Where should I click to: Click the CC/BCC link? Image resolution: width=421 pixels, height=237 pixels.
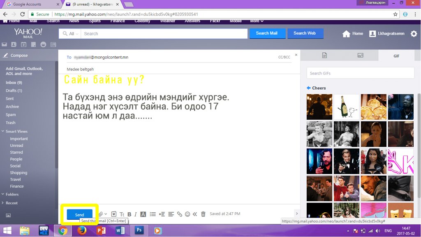click(284, 57)
